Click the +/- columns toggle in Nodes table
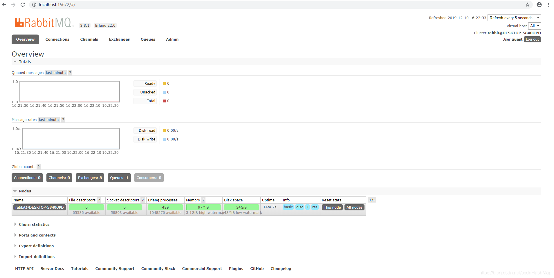The height and width of the screenshot is (278, 554). pos(372,200)
